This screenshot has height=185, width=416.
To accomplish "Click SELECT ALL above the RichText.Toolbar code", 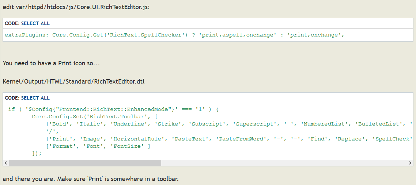I will pyautogui.click(x=35, y=98).
